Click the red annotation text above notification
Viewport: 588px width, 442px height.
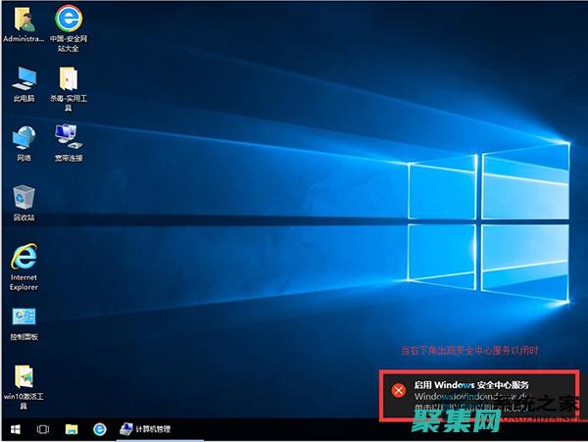point(469,350)
